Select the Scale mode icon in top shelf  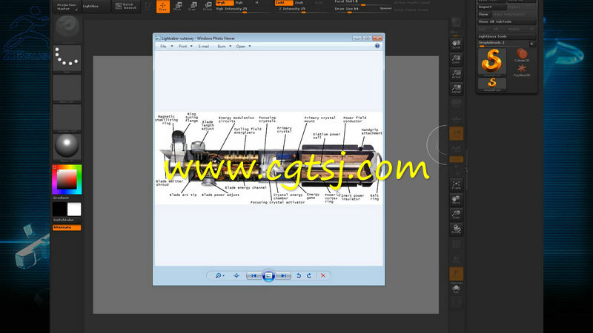pos(193,6)
